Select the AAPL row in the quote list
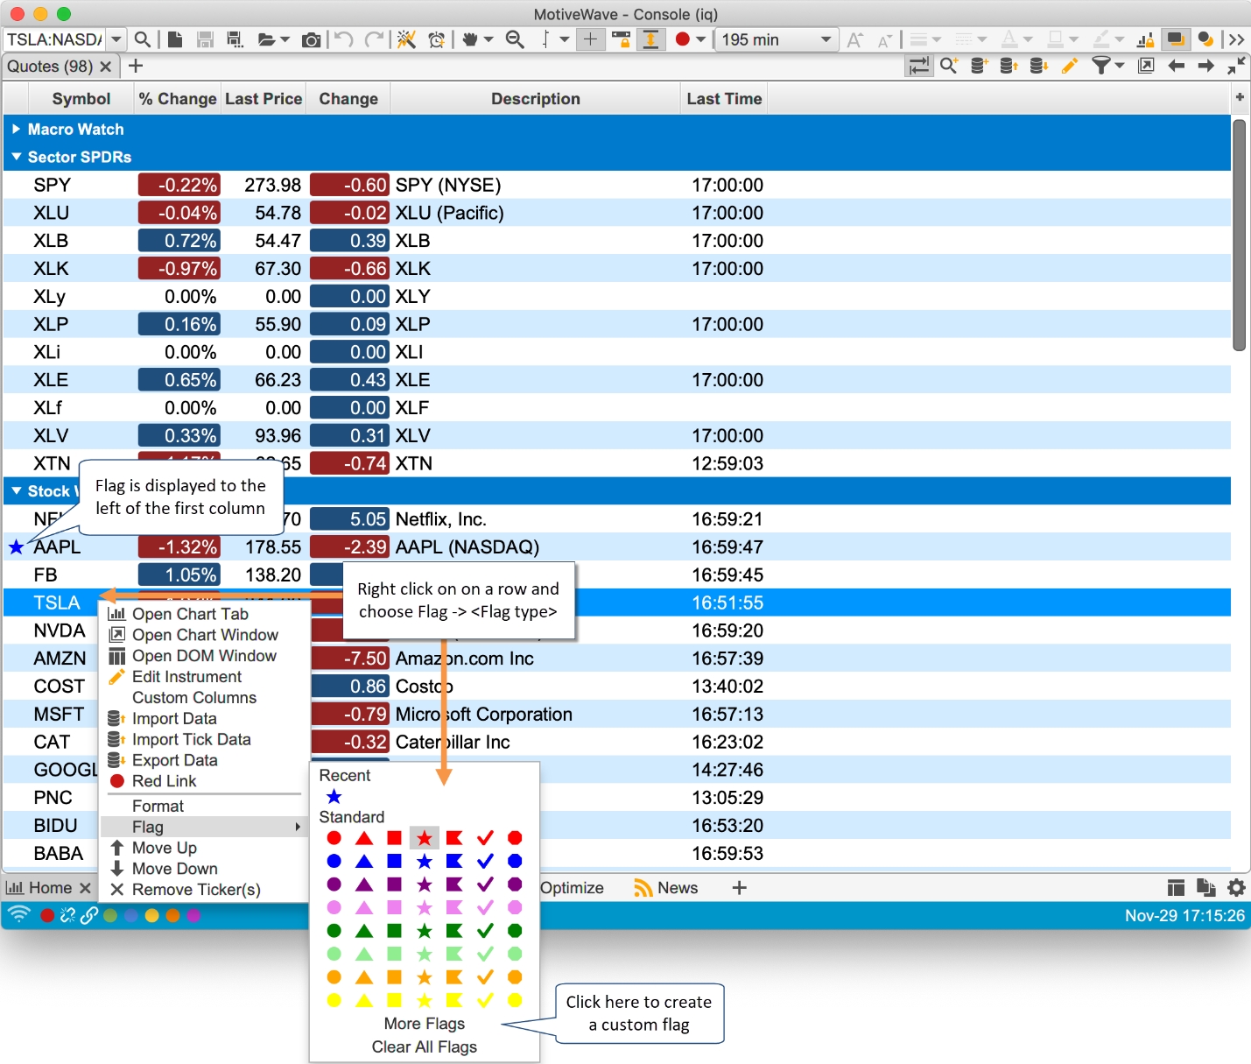This screenshot has width=1251, height=1064. [617, 547]
